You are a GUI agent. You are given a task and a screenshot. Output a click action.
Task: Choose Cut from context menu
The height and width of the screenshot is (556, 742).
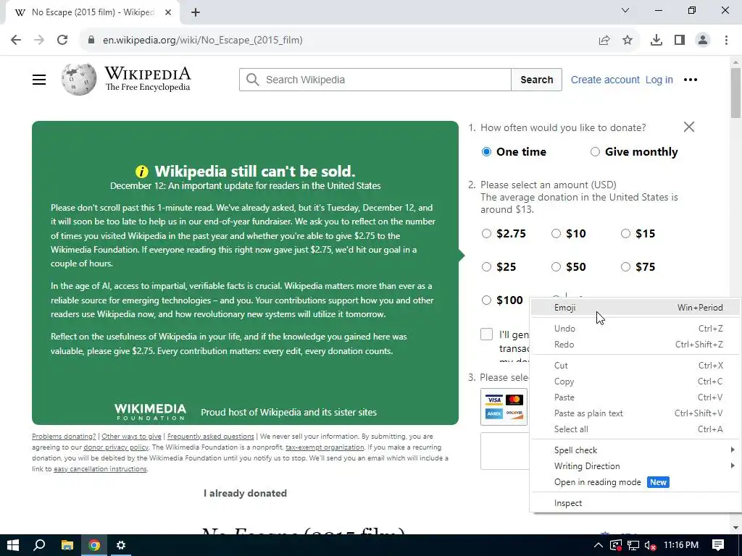pos(635,366)
